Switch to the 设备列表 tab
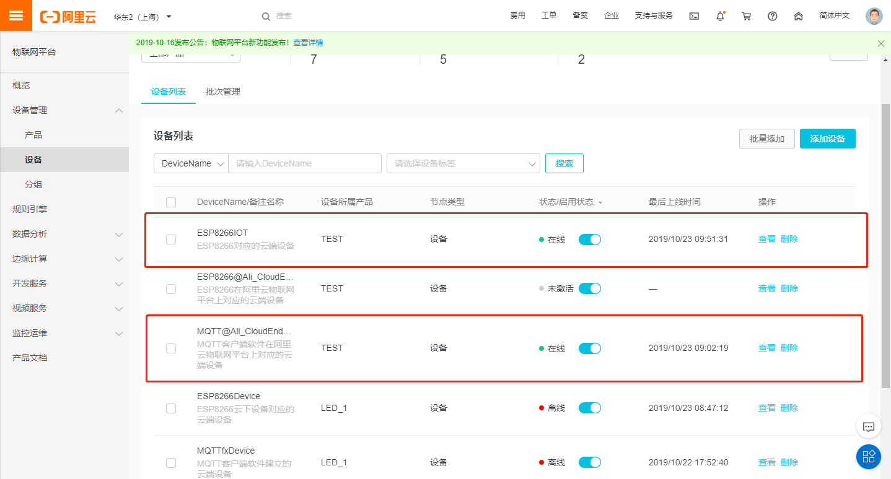Image resolution: width=891 pixels, height=479 pixels. coord(169,92)
